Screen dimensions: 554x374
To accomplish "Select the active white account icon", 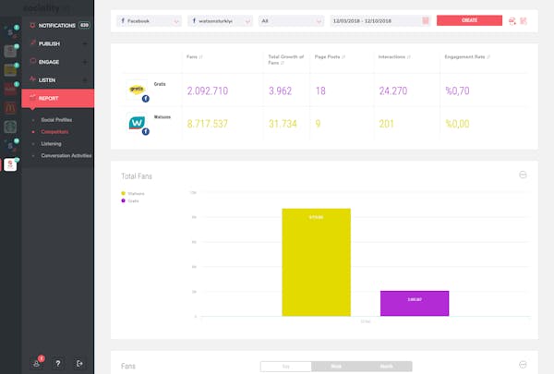I will pos(10,164).
